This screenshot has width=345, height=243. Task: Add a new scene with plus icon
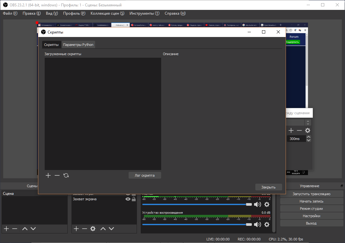point(6,229)
